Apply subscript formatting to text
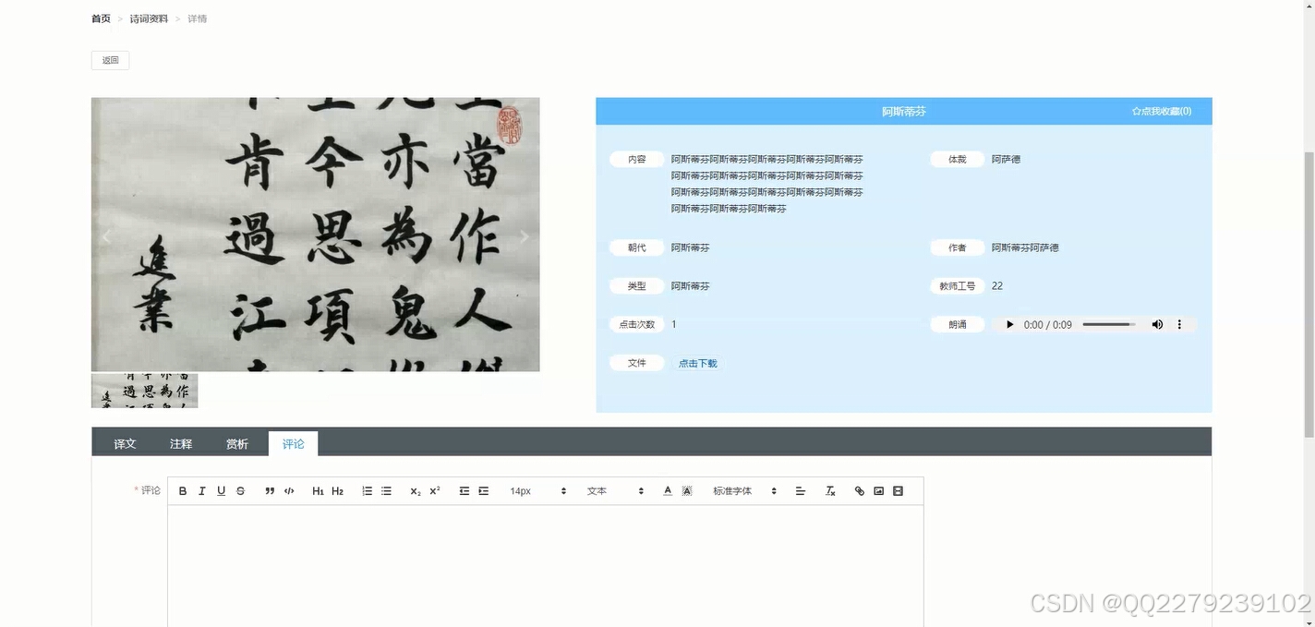This screenshot has height=627, width=1315. tap(415, 490)
